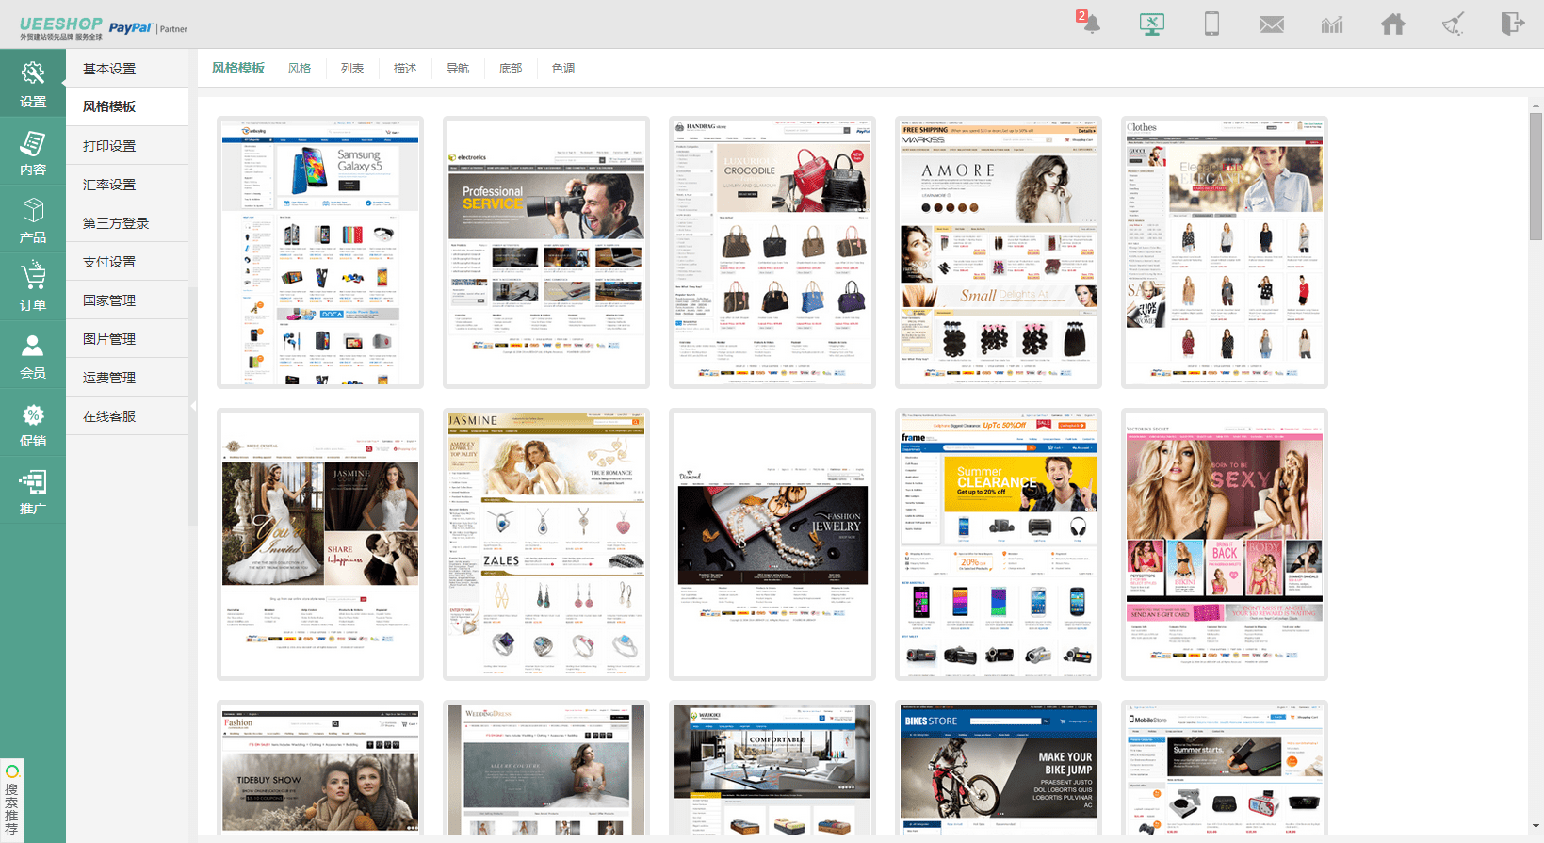
Task: Switch to the 导航 tab
Action: (458, 69)
